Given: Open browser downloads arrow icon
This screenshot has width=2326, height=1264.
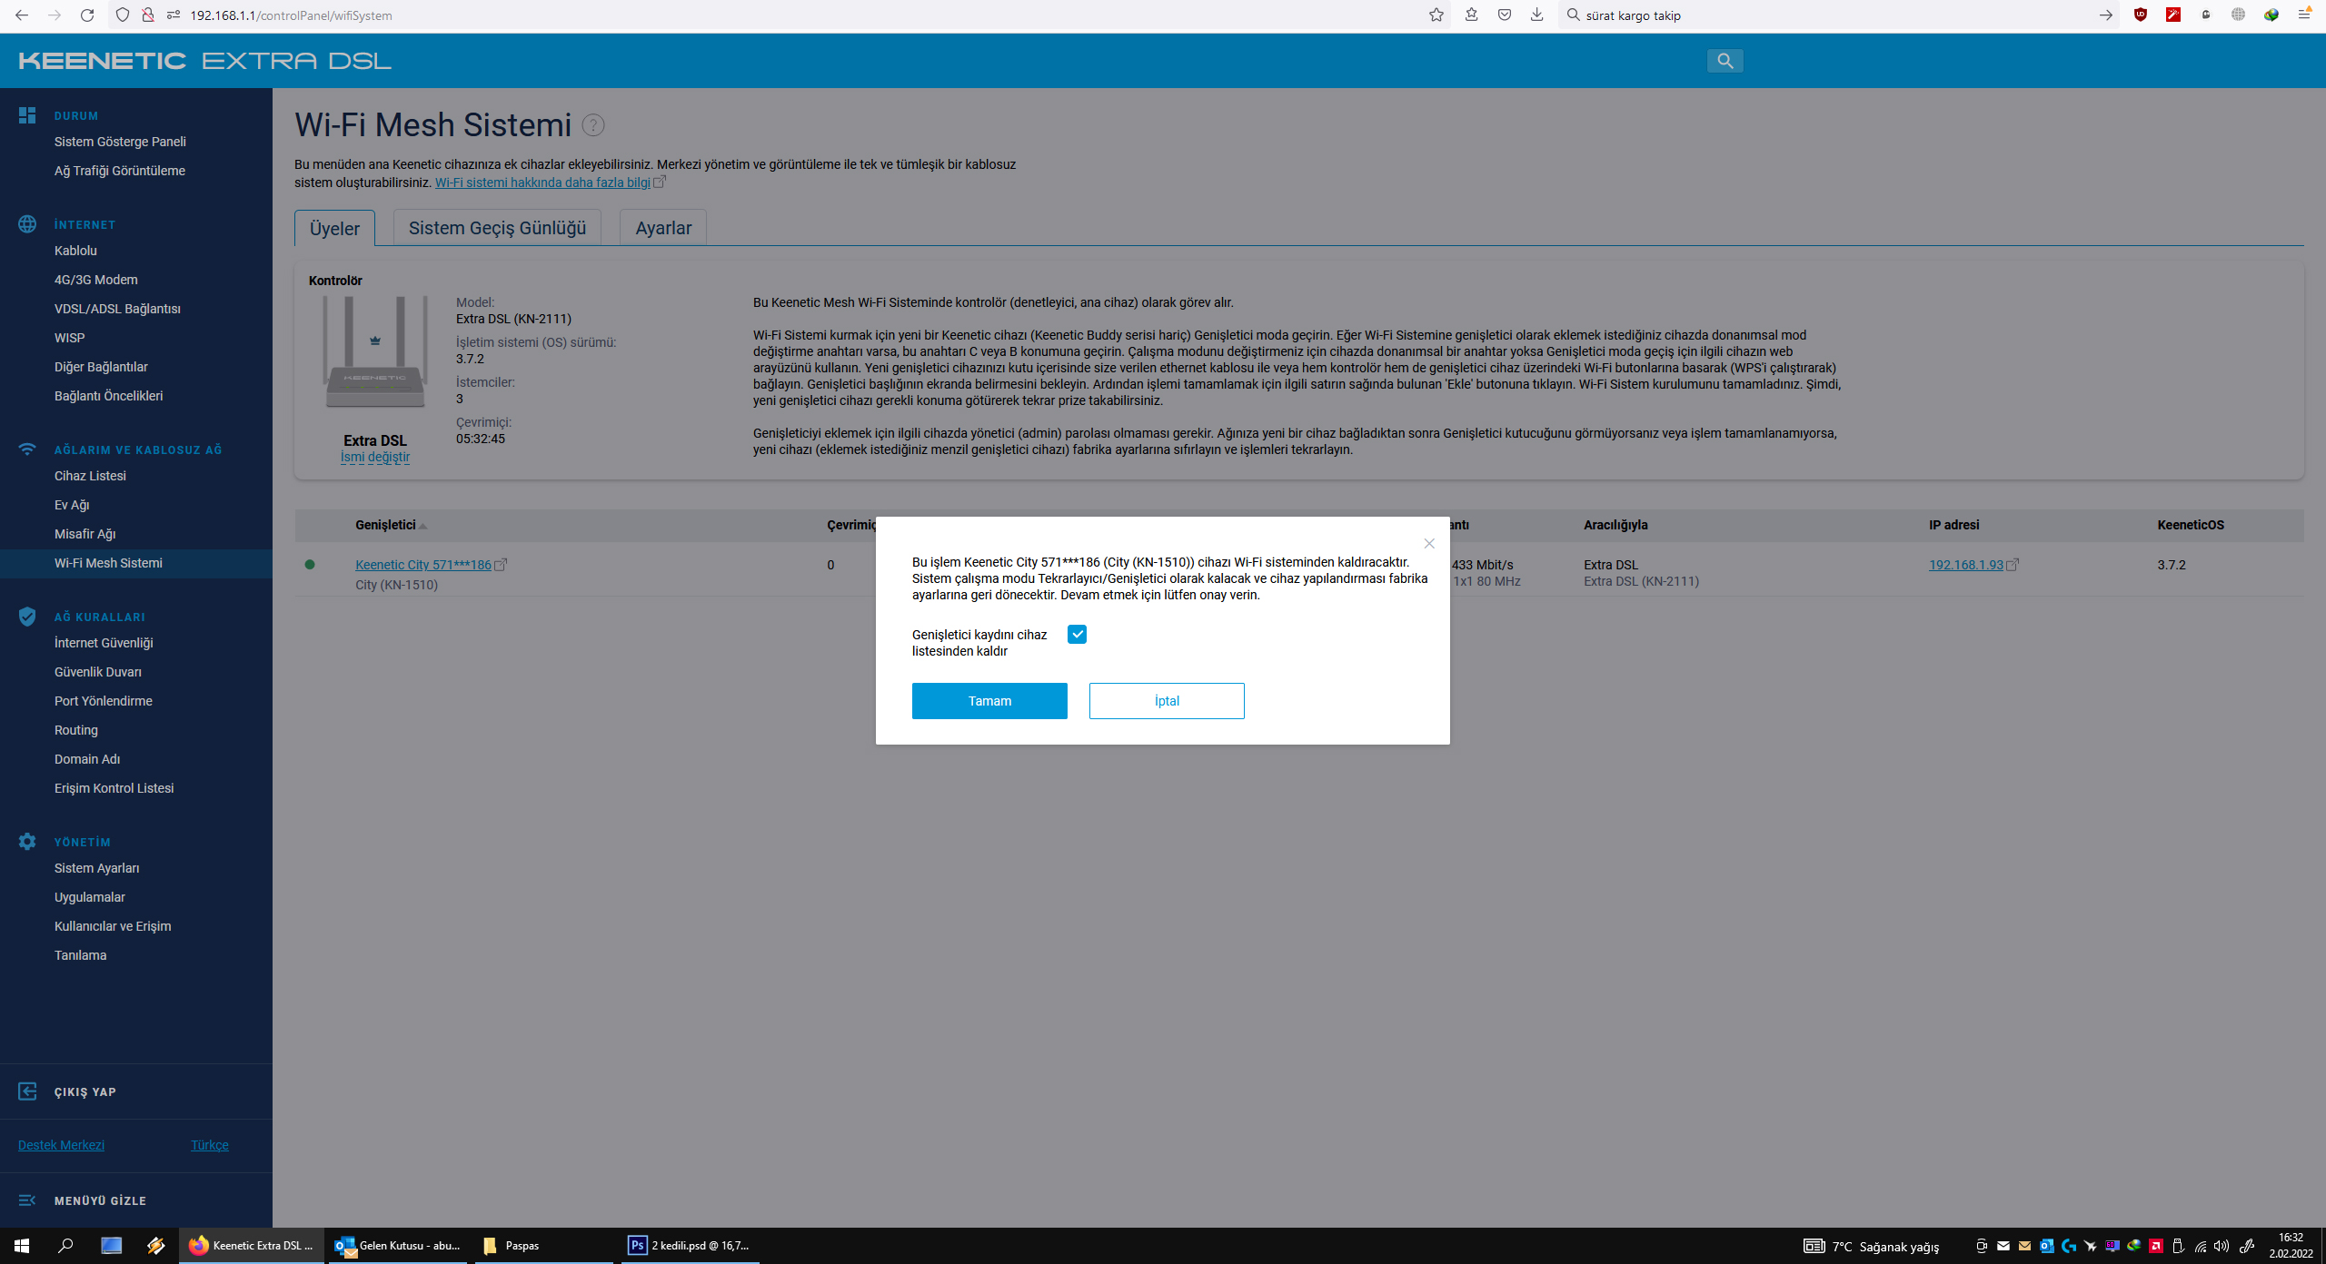Looking at the screenshot, I should pos(1537,15).
